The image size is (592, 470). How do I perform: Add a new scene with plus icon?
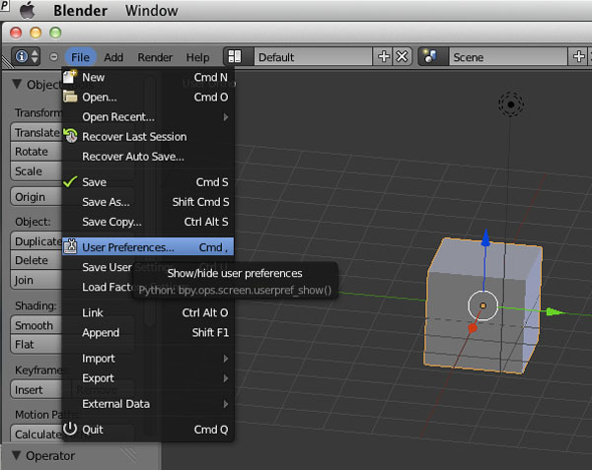pos(578,56)
